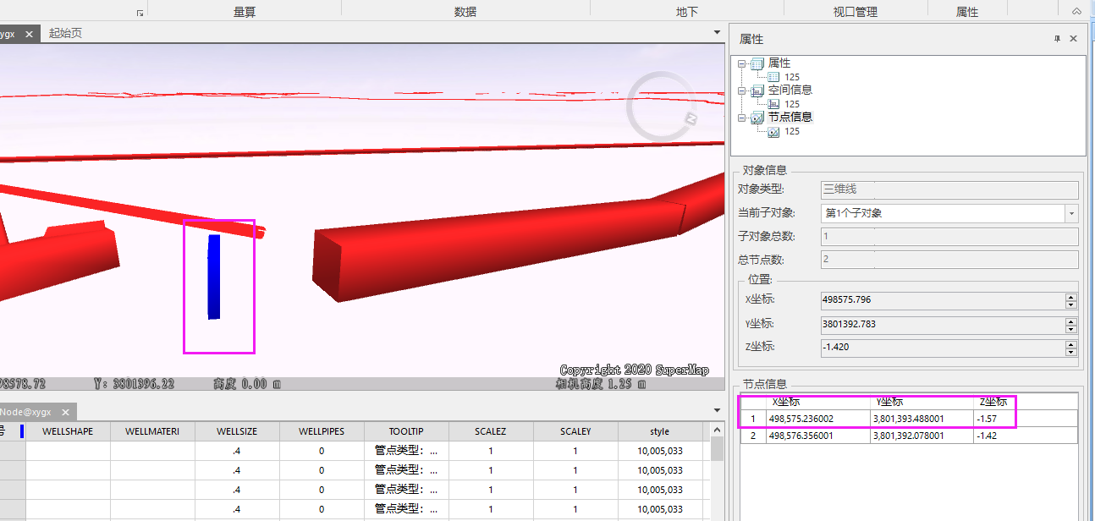Collapse the 属性 tree node

coord(742,63)
